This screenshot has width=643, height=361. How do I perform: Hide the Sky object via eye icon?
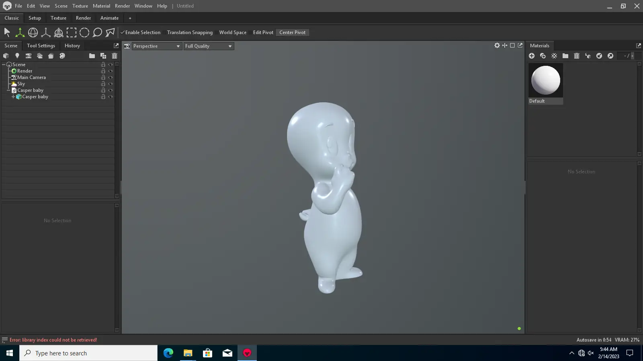tap(111, 84)
